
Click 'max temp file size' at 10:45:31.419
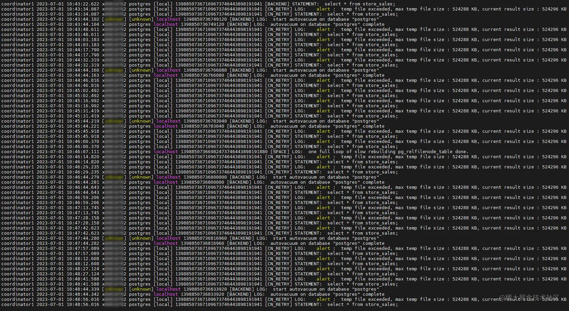point(419,111)
